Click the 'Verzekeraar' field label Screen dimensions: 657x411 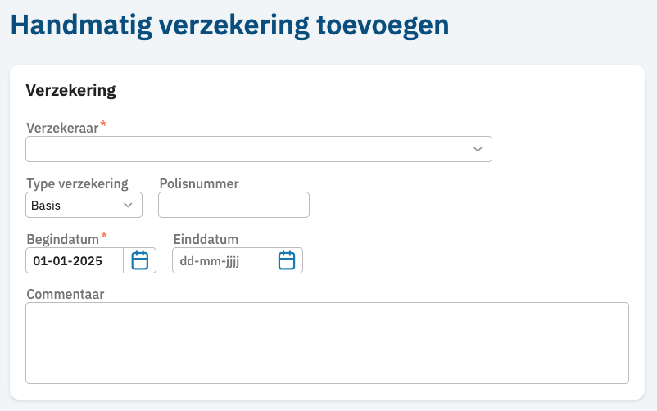point(62,129)
